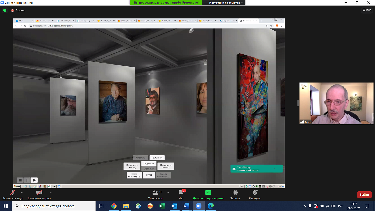Click the Спуститься move-down button
The image size is (375, 211).
pos(149,169)
